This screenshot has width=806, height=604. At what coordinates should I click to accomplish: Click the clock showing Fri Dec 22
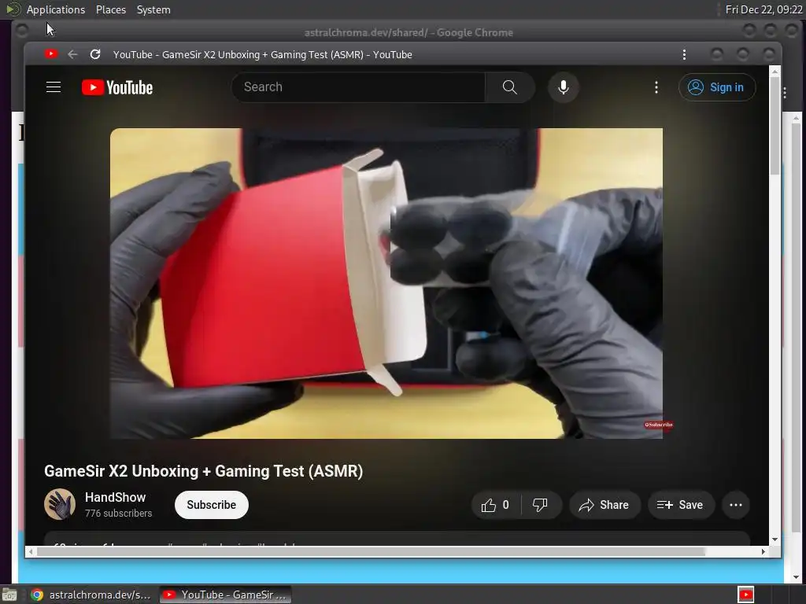[763, 9]
